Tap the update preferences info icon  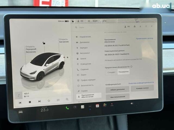(131, 67)
